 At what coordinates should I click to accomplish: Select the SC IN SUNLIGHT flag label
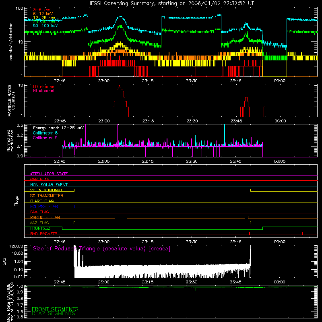click(x=46, y=190)
